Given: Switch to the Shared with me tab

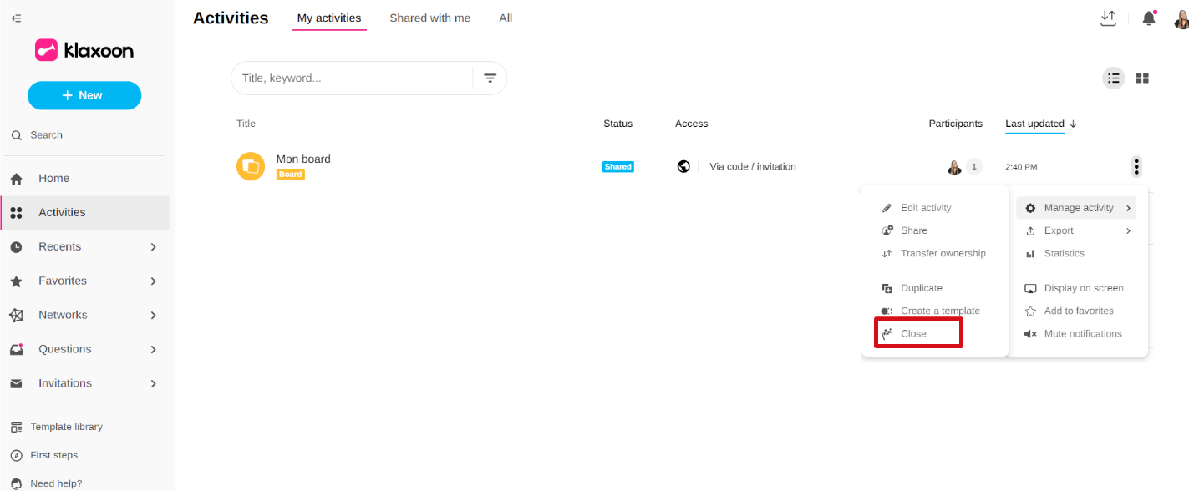Looking at the screenshot, I should tap(429, 18).
